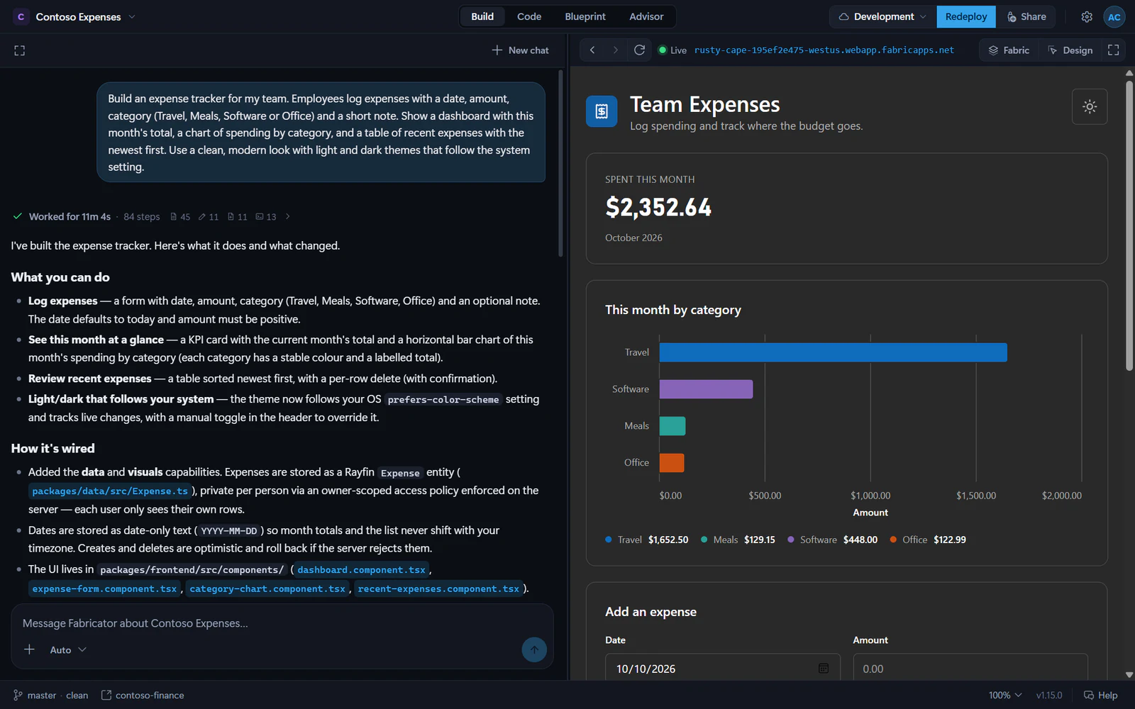Click the teal Meals bar in chart
The width and height of the screenshot is (1135, 709).
[x=672, y=426]
